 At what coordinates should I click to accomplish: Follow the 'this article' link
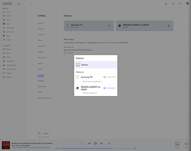pos(109,43)
